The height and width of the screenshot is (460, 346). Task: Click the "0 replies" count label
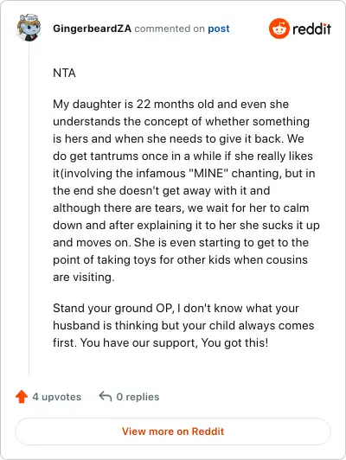coord(138,397)
